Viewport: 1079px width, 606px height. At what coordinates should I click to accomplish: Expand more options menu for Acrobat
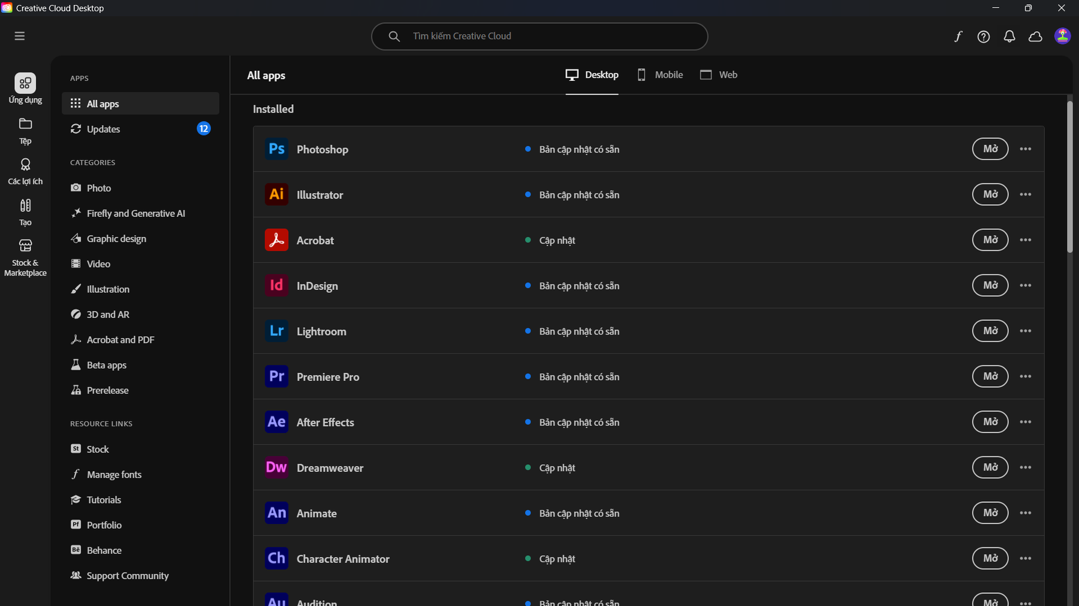tap(1025, 240)
